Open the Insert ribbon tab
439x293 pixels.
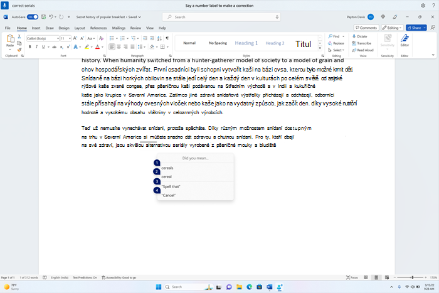point(36,28)
